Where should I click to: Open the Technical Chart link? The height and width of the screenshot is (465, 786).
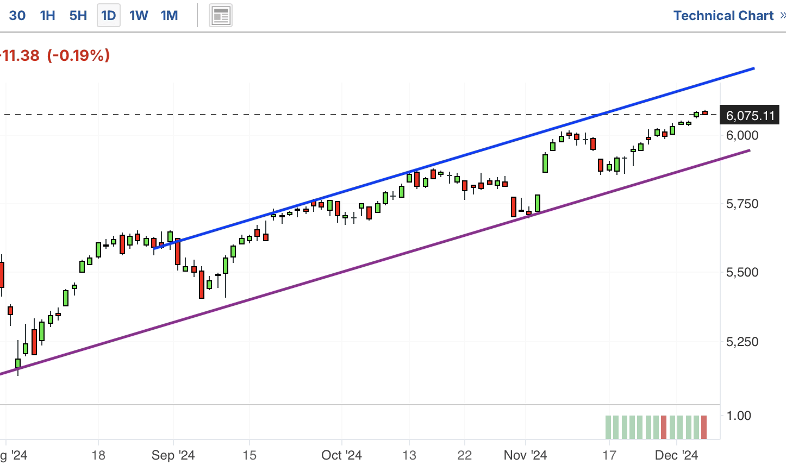[723, 15]
